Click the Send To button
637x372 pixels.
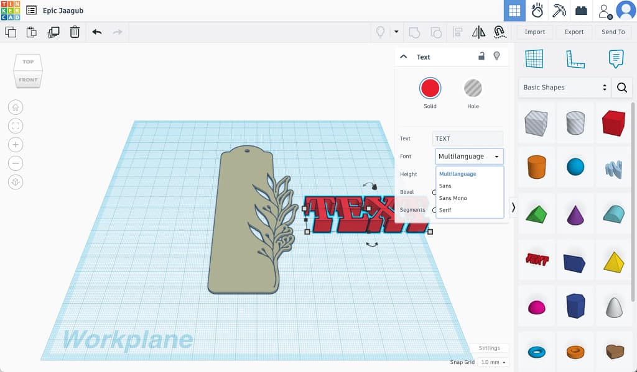(x=613, y=32)
